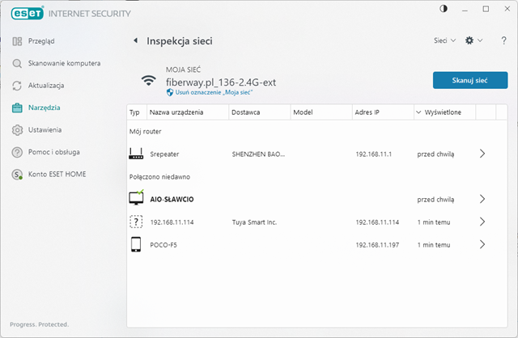Click the ESET logo
518x338 pixels.
click(x=28, y=14)
